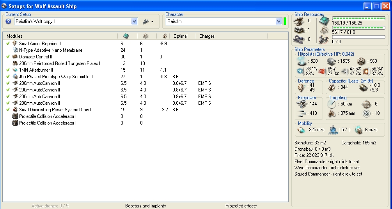Open the tools icon dropdown arrow

pyautogui.click(x=152, y=22)
